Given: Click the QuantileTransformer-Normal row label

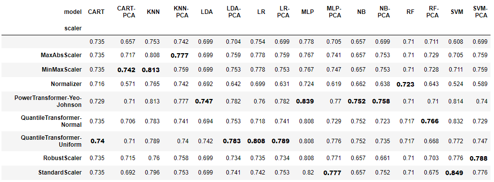Looking at the screenshot, I should click(51, 121).
